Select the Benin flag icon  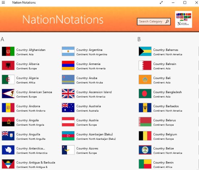(145, 164)
